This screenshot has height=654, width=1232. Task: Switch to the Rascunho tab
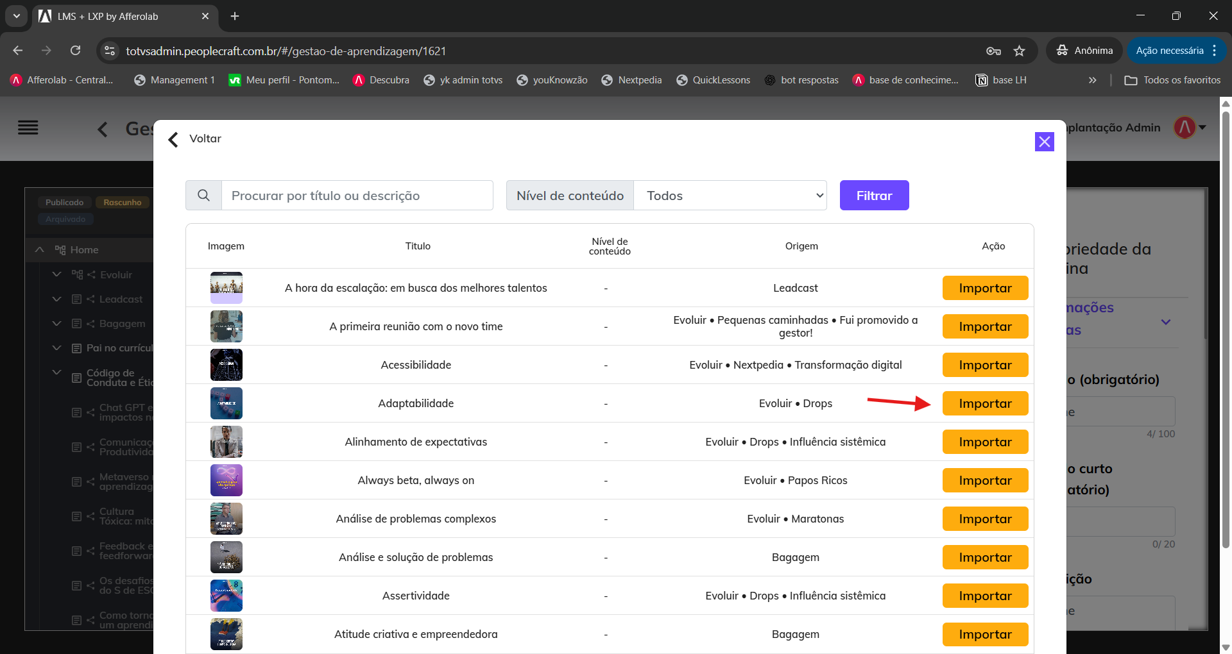[x=123, y=202]
